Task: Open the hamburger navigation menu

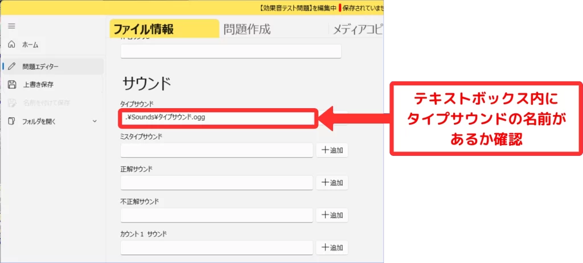Action: (11, 26)
